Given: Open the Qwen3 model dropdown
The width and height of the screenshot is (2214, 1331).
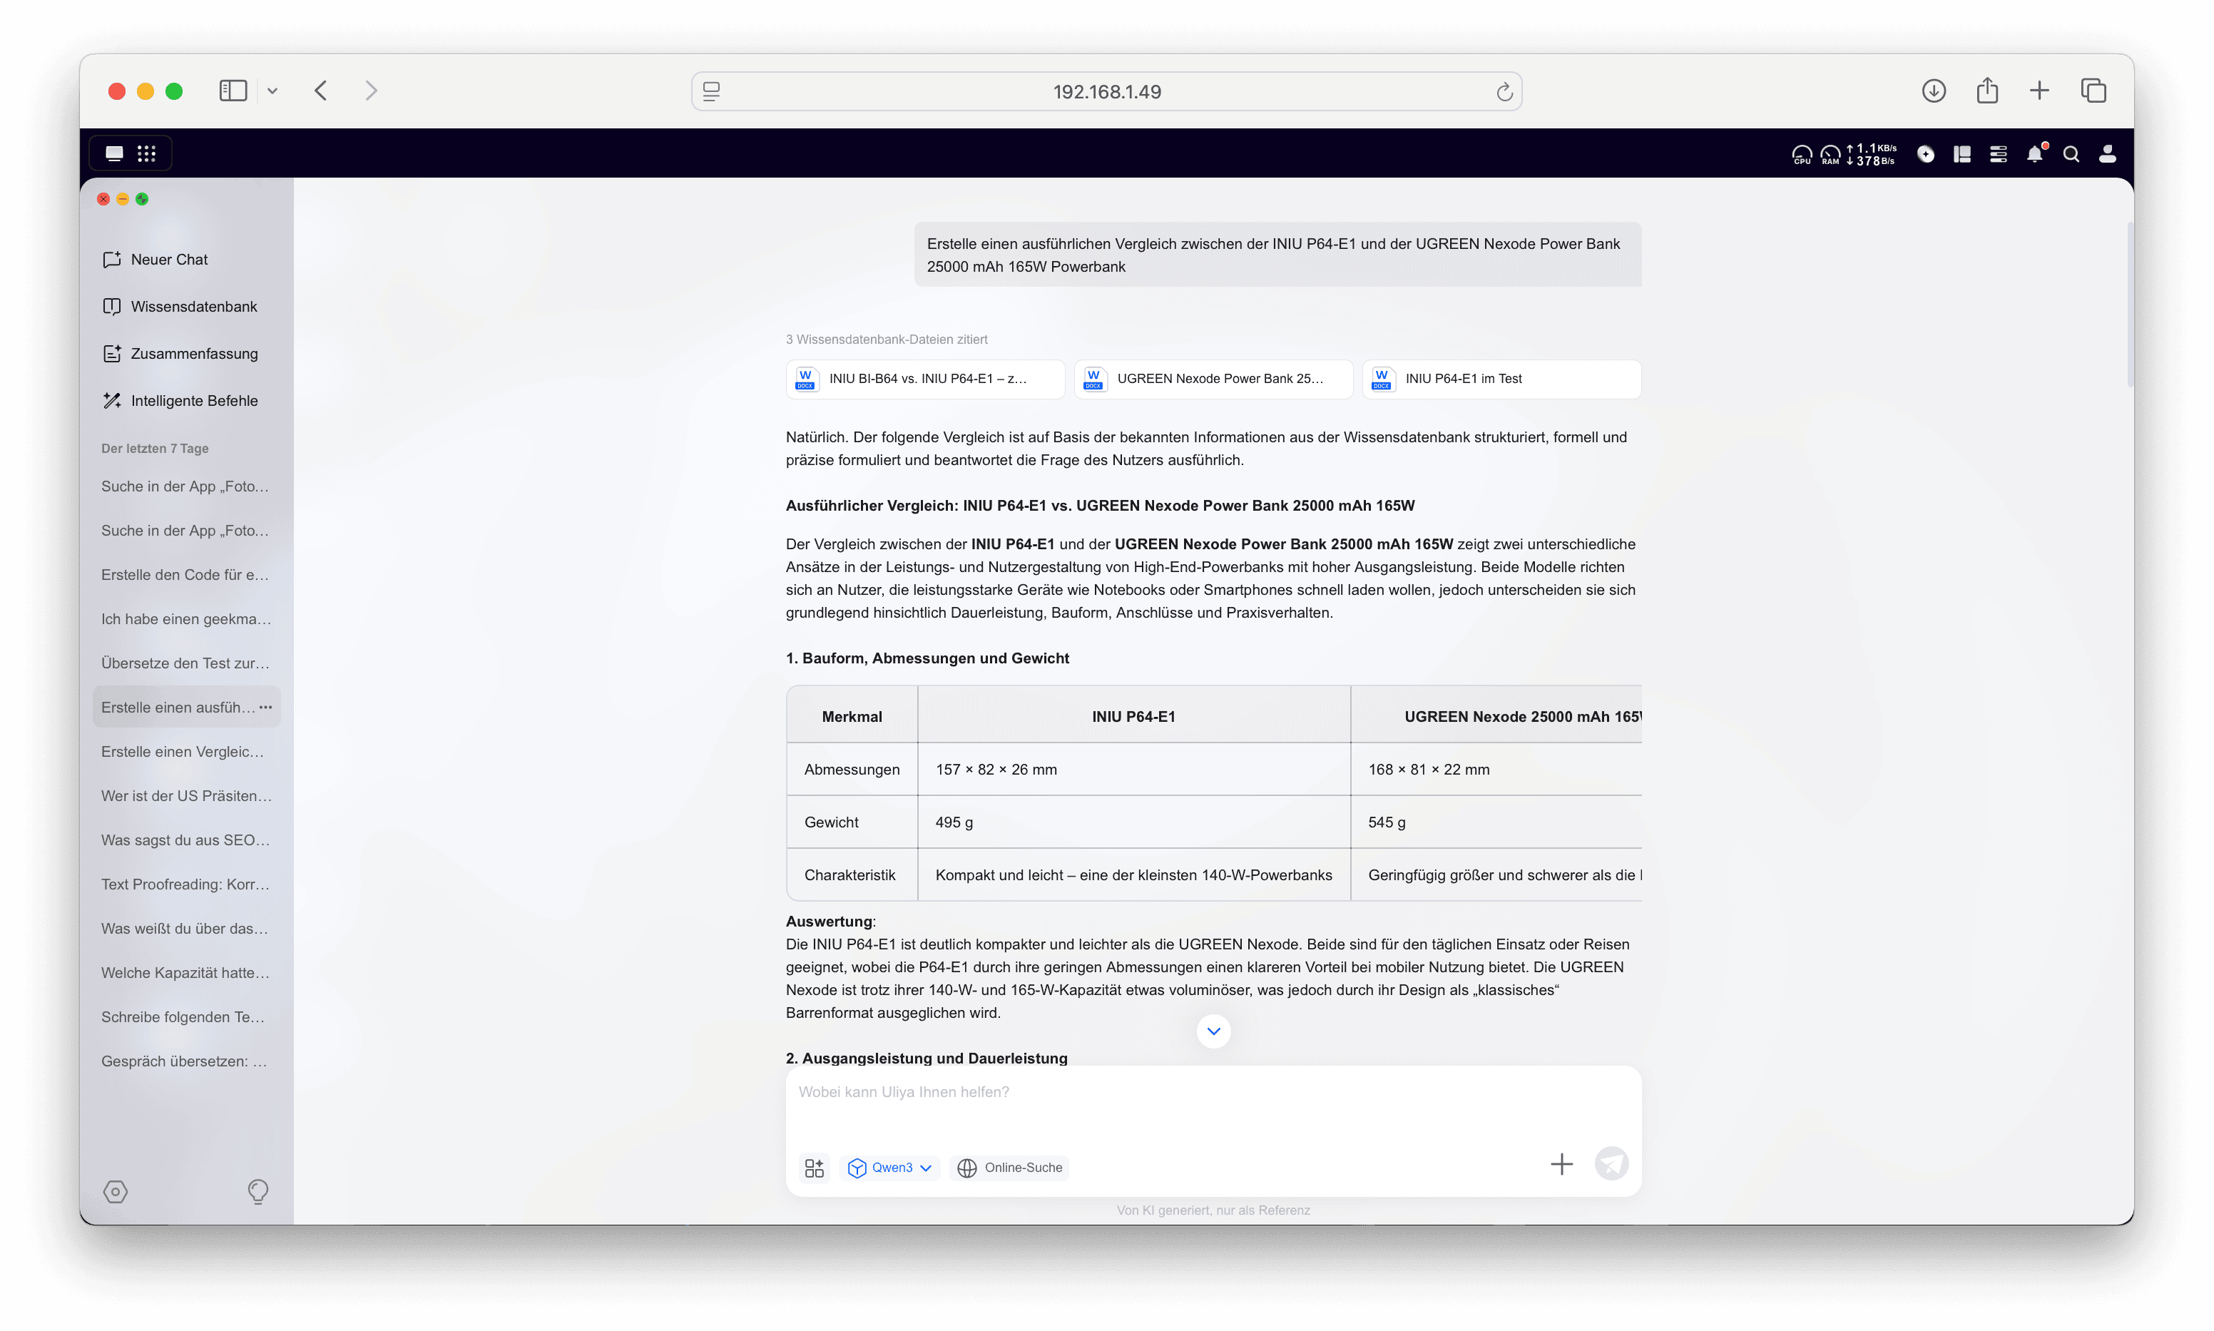Looking at the screenshot, I should pos(890,1168).
